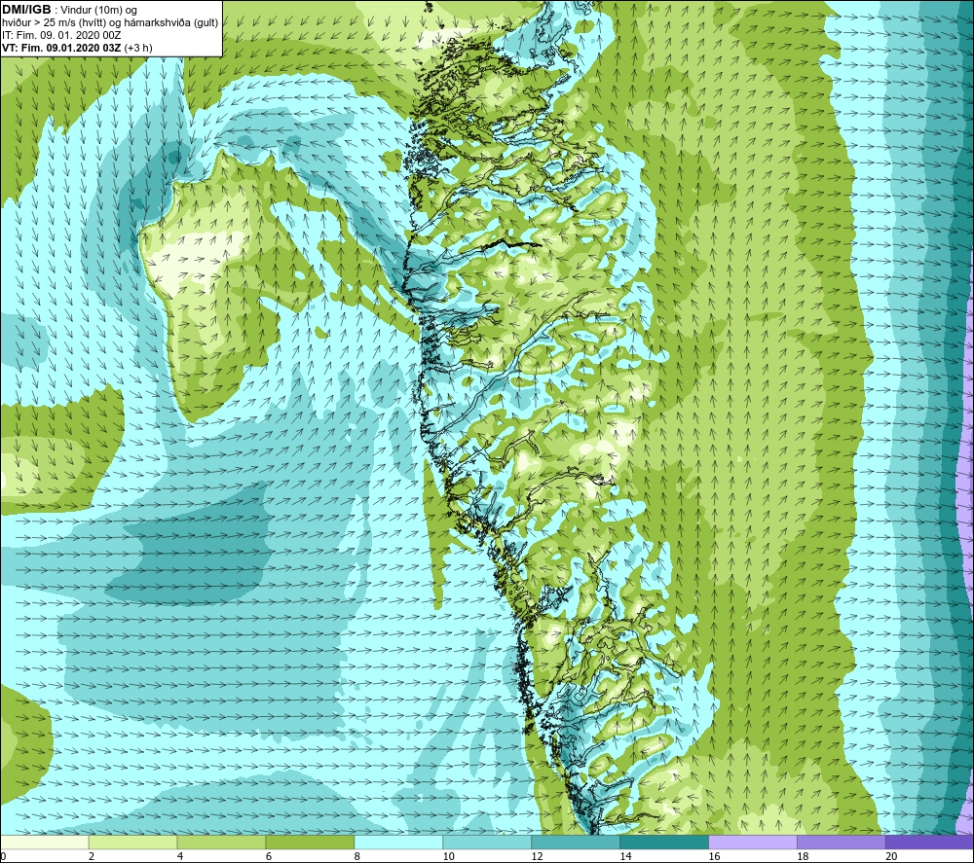Screen dimensions: 974x863
Task: Click the 'IT: Fim. 09. 01. 2020 00Z' line
Action: tap(60, 35)
